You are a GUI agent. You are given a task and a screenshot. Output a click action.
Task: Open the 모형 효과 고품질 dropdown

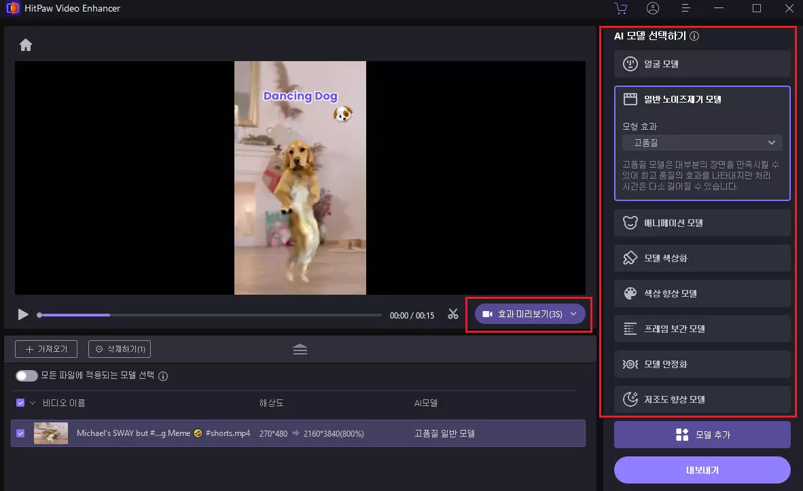(702, 143)
